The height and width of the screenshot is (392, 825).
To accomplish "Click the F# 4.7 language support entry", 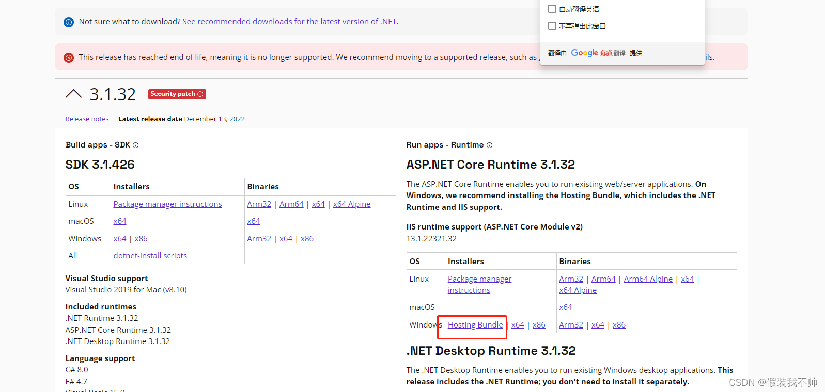I will point(76,382).
